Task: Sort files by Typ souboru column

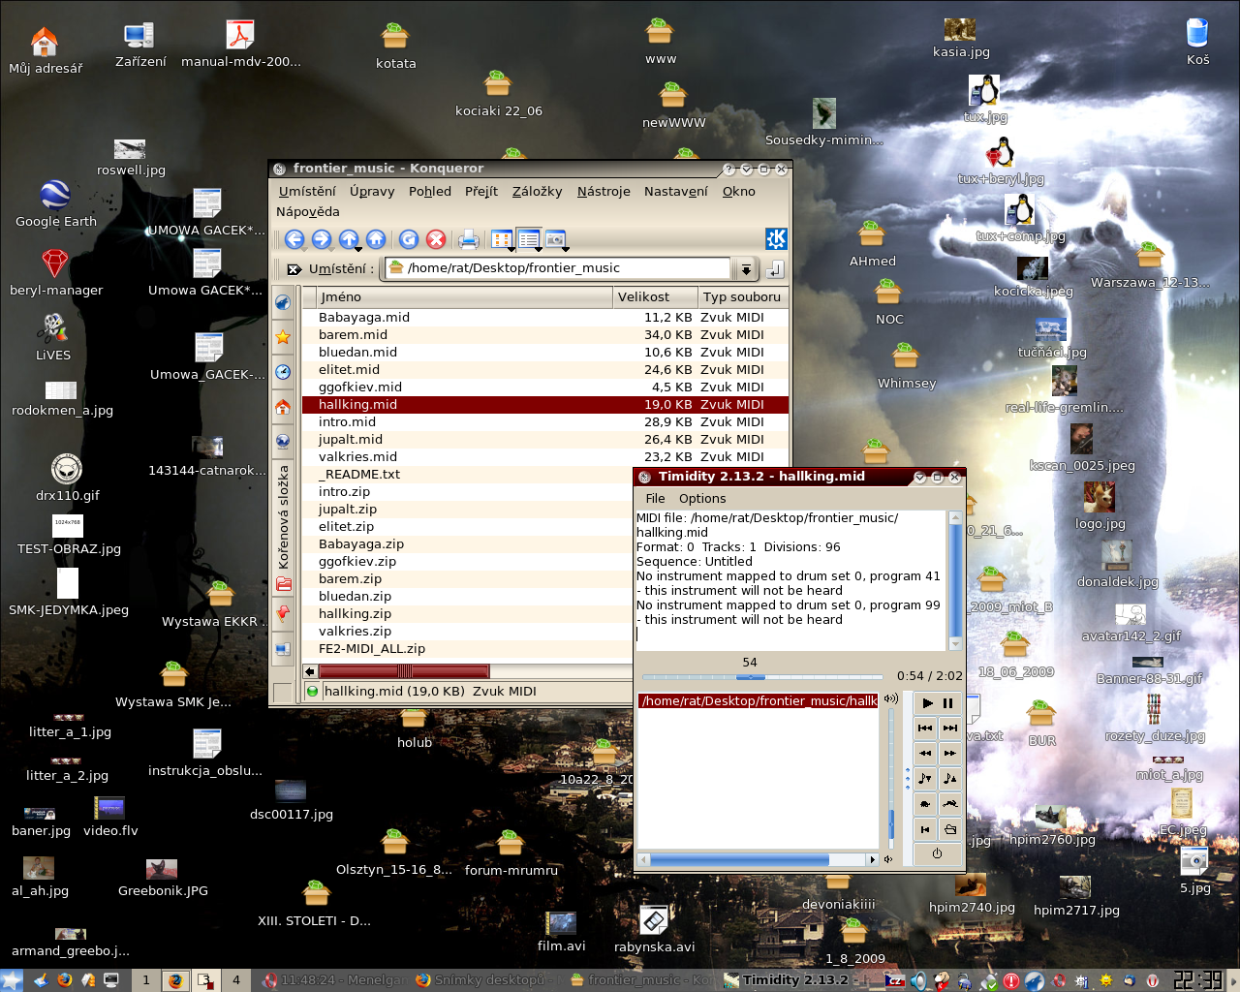Action: pyautogui.click(x=742, y=297)
